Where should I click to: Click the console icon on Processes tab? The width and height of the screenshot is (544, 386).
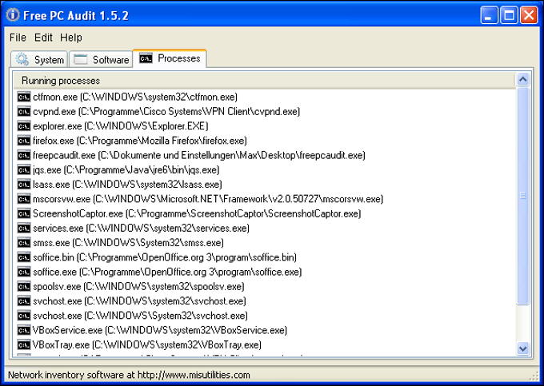pyautogui.click(x=146, y=58)
